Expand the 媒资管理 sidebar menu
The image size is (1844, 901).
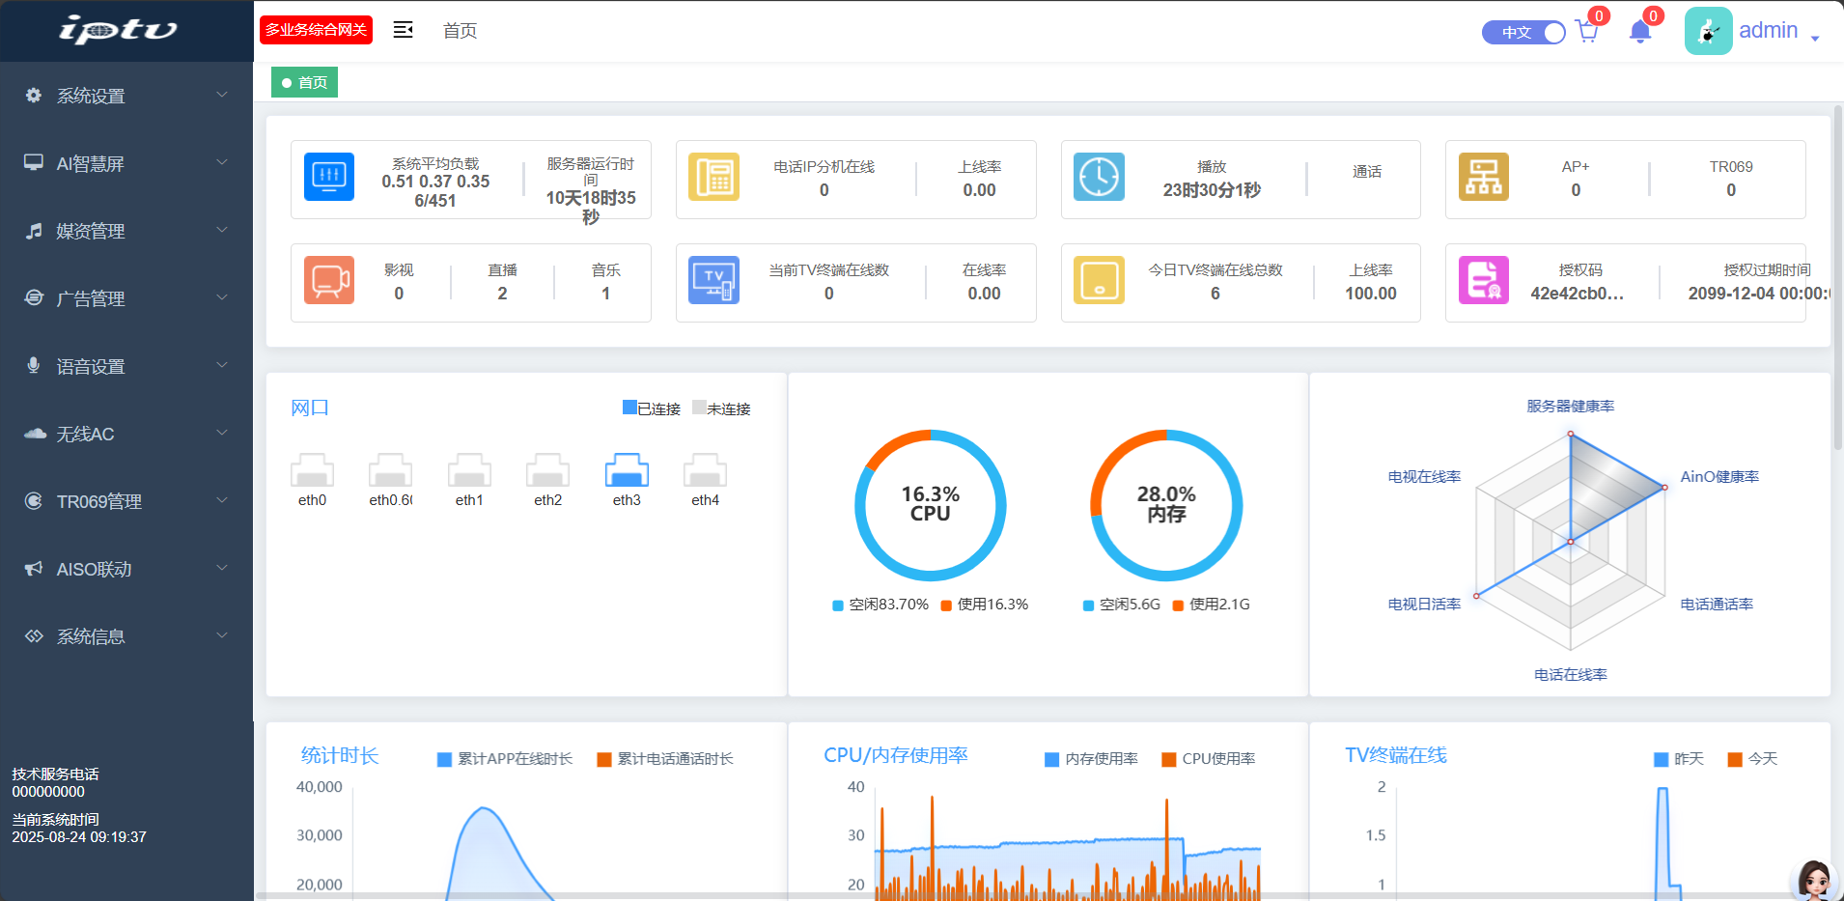point(126,231)
